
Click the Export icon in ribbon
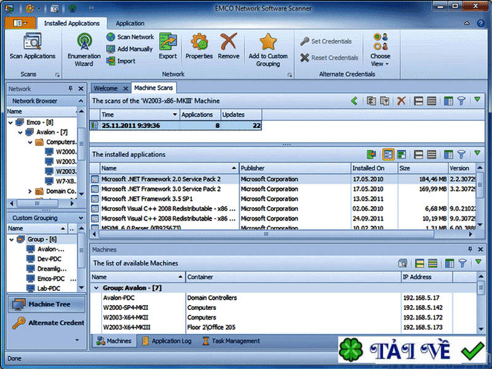pos(168,42)
